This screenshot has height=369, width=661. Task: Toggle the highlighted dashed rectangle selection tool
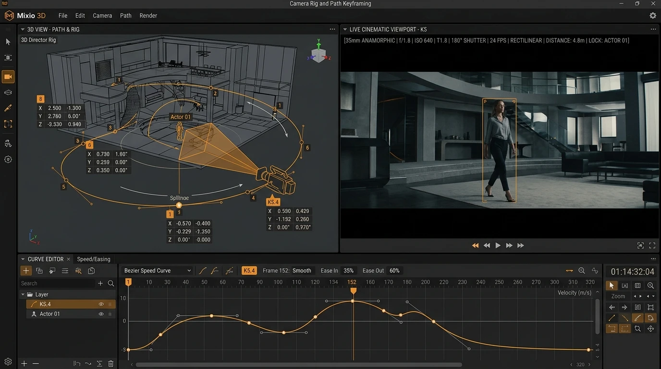pyautogui.click(x=624, y=329)
